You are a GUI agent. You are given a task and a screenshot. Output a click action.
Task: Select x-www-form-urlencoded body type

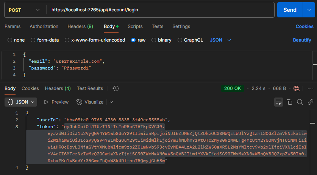click(x=67, y=40)
